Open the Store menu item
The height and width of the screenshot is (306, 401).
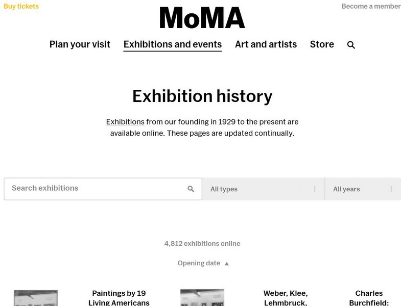tap(322, 44)
